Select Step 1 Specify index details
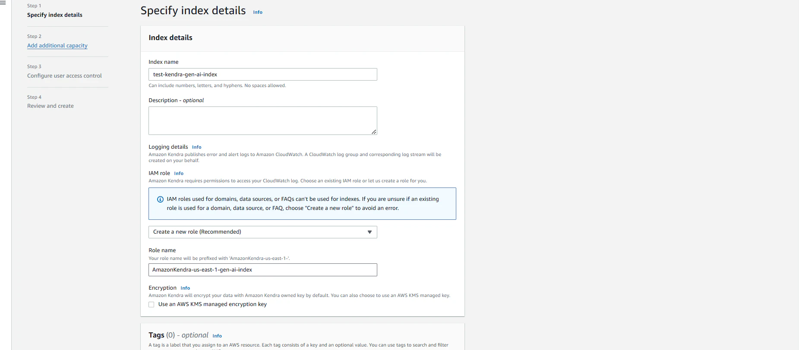Image resolution: width=799 pixels, height=350 pixels. [x=55, y=15]
